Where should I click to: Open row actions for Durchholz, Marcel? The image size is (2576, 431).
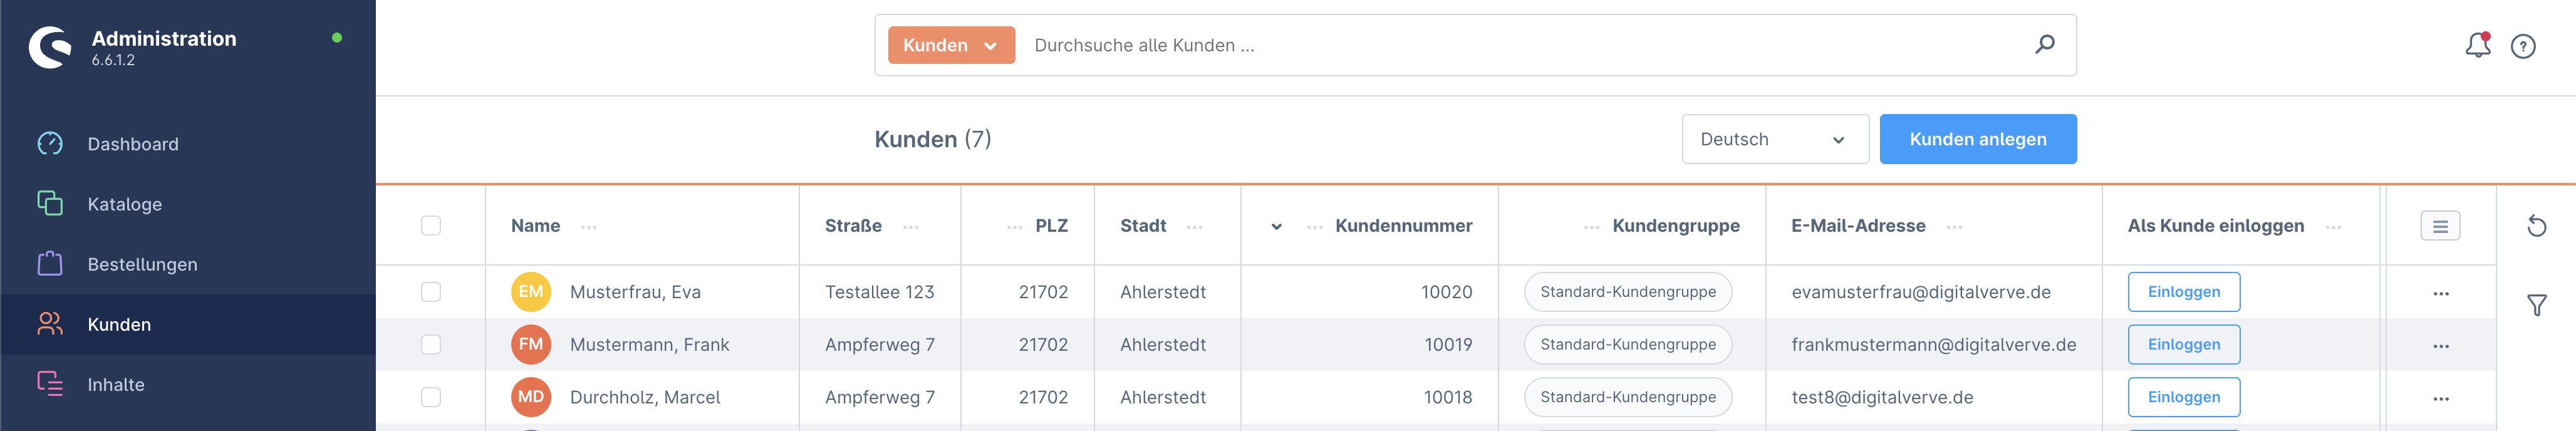pos(2440,398)
